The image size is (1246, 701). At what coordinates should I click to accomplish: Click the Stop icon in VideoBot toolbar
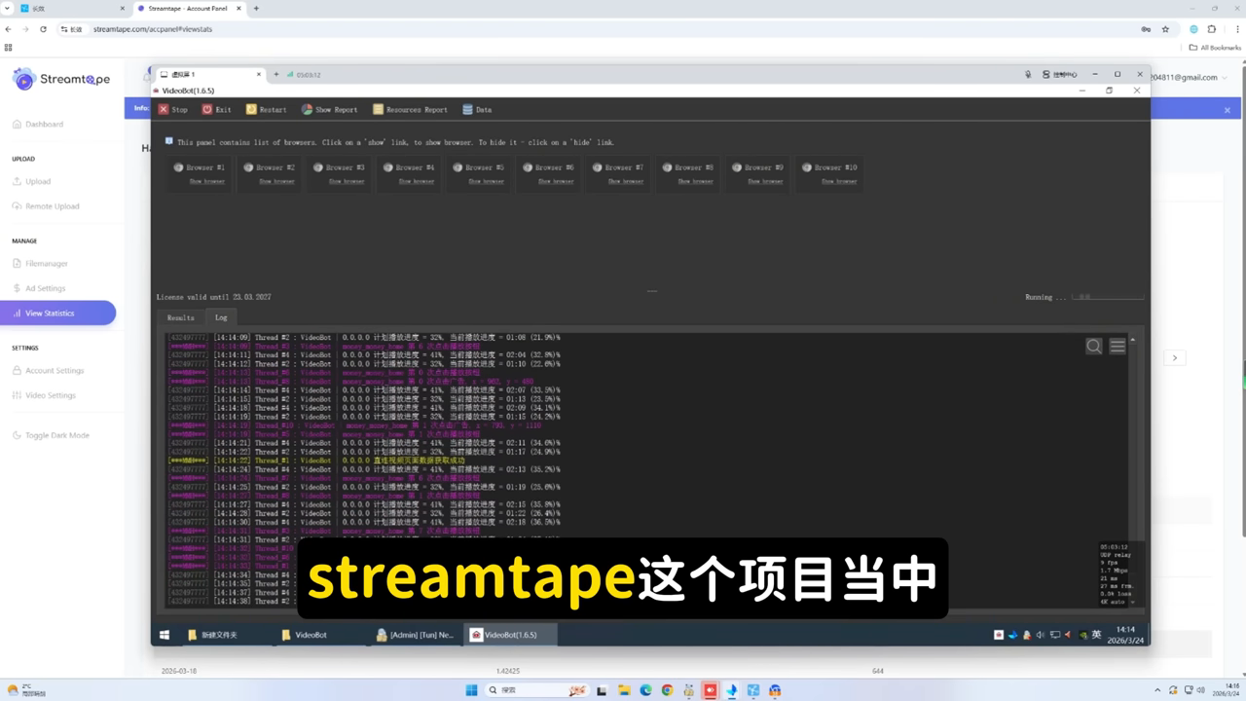tap(164, 109)
